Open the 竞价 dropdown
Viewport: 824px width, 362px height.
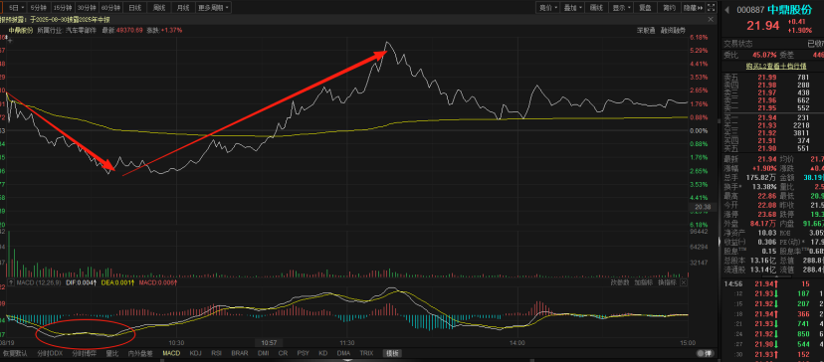547,7
